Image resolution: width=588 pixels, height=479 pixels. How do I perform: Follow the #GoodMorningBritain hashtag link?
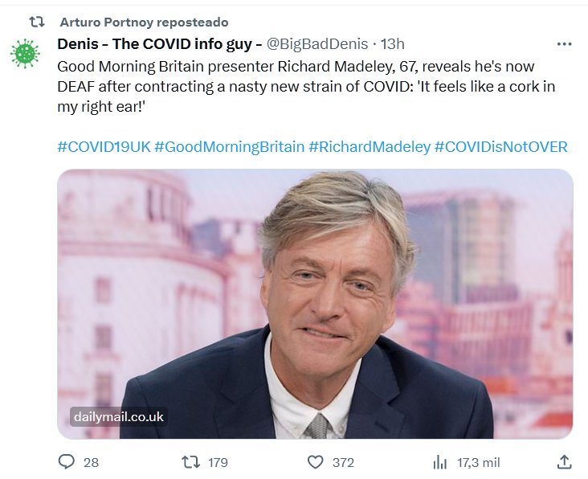click(230, 147)
